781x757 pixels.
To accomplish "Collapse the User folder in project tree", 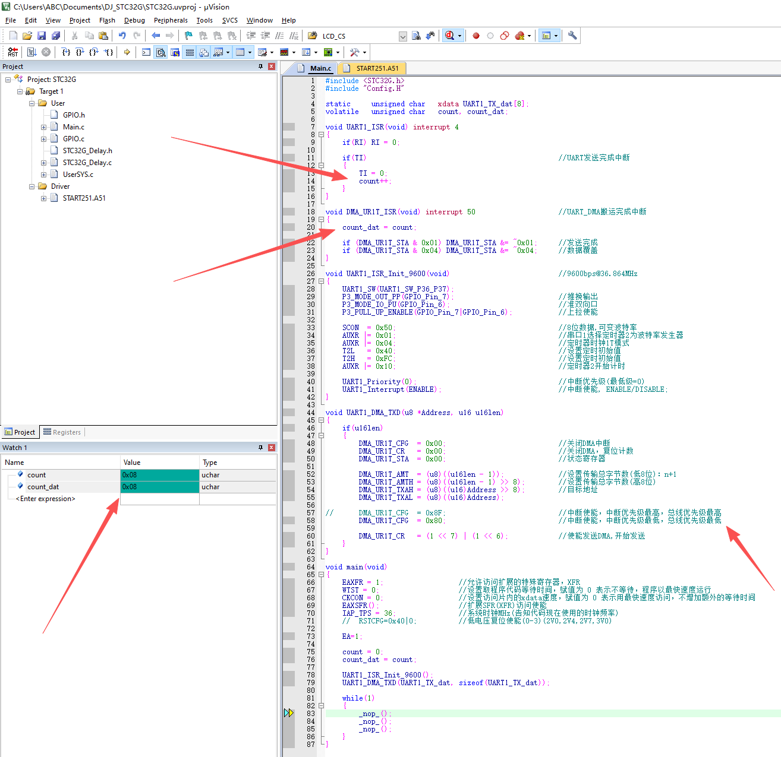I will point(32,103).
